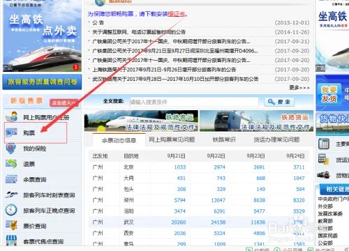Open the 国家民委 related link
Image resolution: width=349 pixels, height=251 pixels.
327,236
